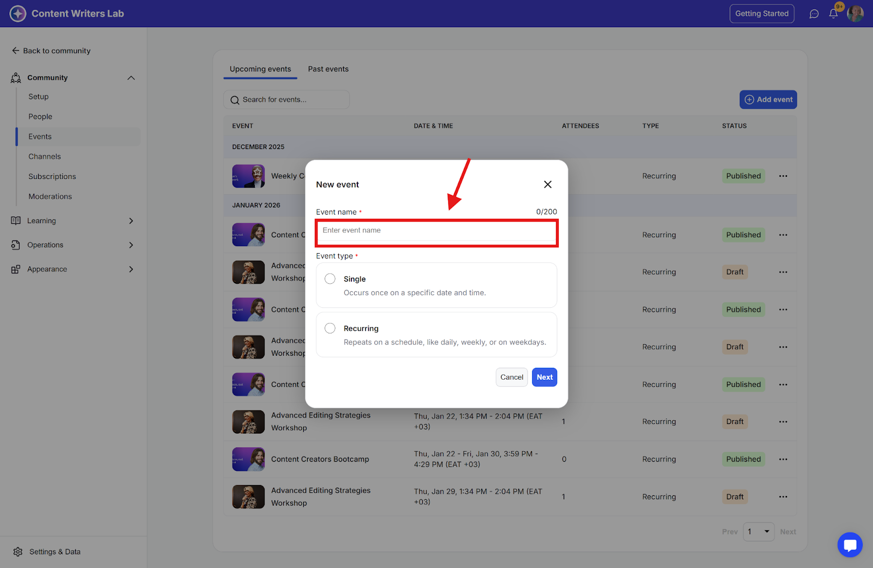Select the Recurring event type
The height and width of the screenshot is (568, 873).
click(330, 328)
